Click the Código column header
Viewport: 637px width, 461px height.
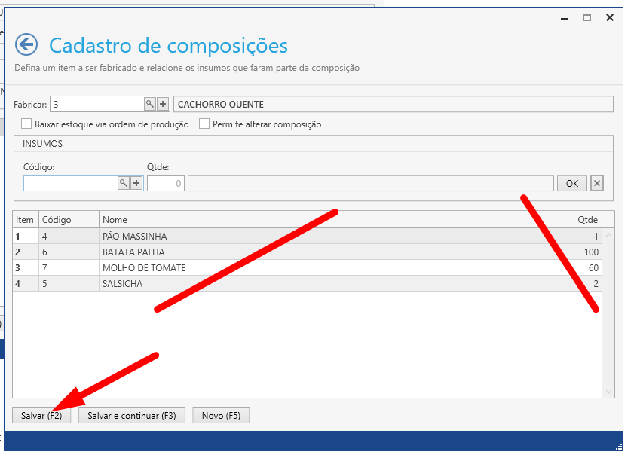pyautogui.click(x=68, y=220)
